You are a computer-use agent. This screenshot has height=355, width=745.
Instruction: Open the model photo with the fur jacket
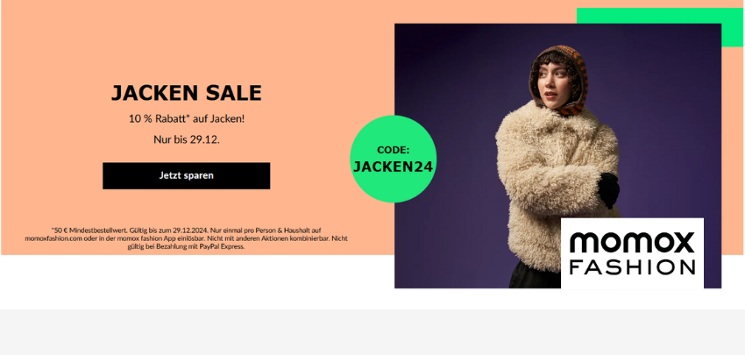pyautogui.click(x=557, y=156)
